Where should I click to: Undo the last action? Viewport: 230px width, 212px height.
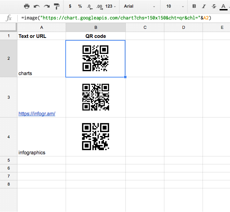36,6
